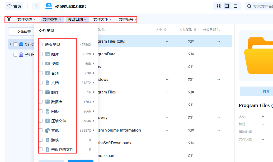Click the up navigation arrow icon
The width and height of the screenshot is (273, 162).
pyautogui.click(x=36, y=6)
